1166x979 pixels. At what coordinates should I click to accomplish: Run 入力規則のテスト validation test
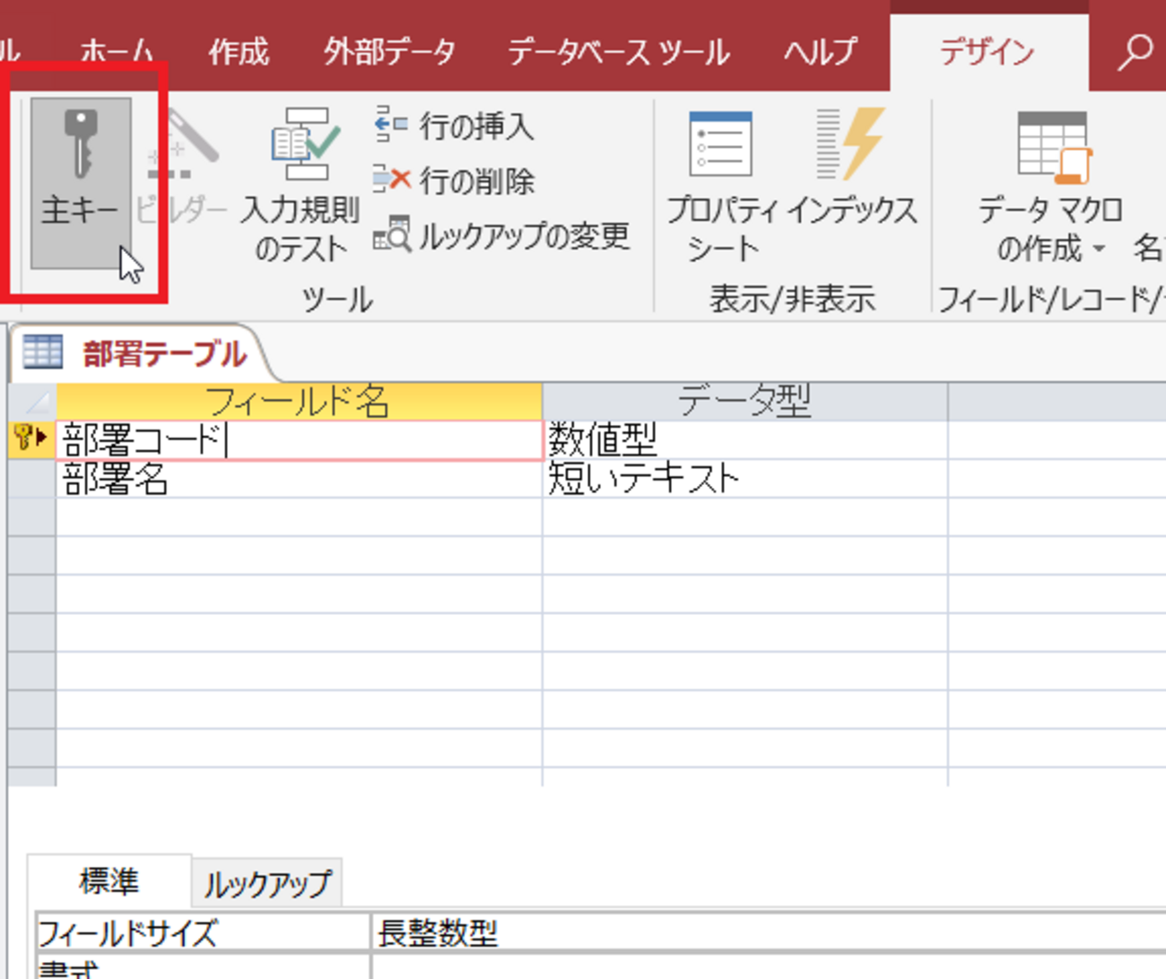coord(301,185)
